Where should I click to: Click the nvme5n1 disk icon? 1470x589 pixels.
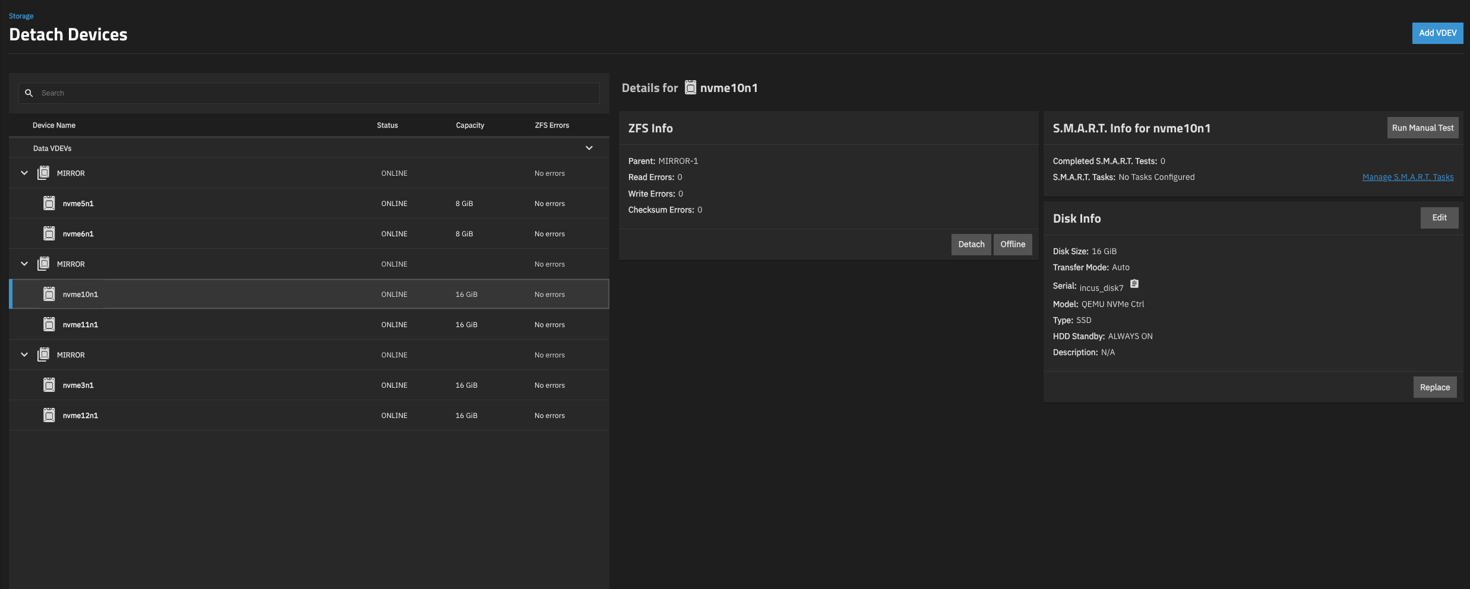coord(49,203)
